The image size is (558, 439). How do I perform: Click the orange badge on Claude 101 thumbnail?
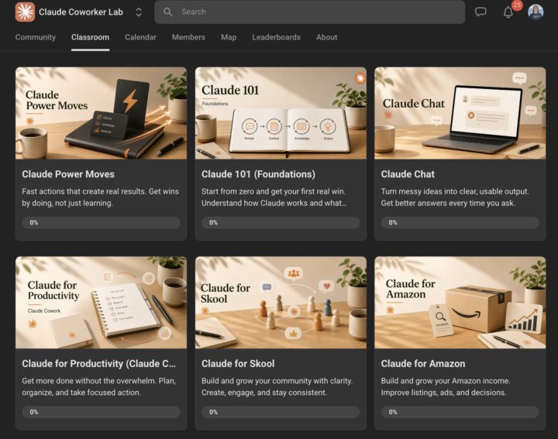tap(360, 78)
